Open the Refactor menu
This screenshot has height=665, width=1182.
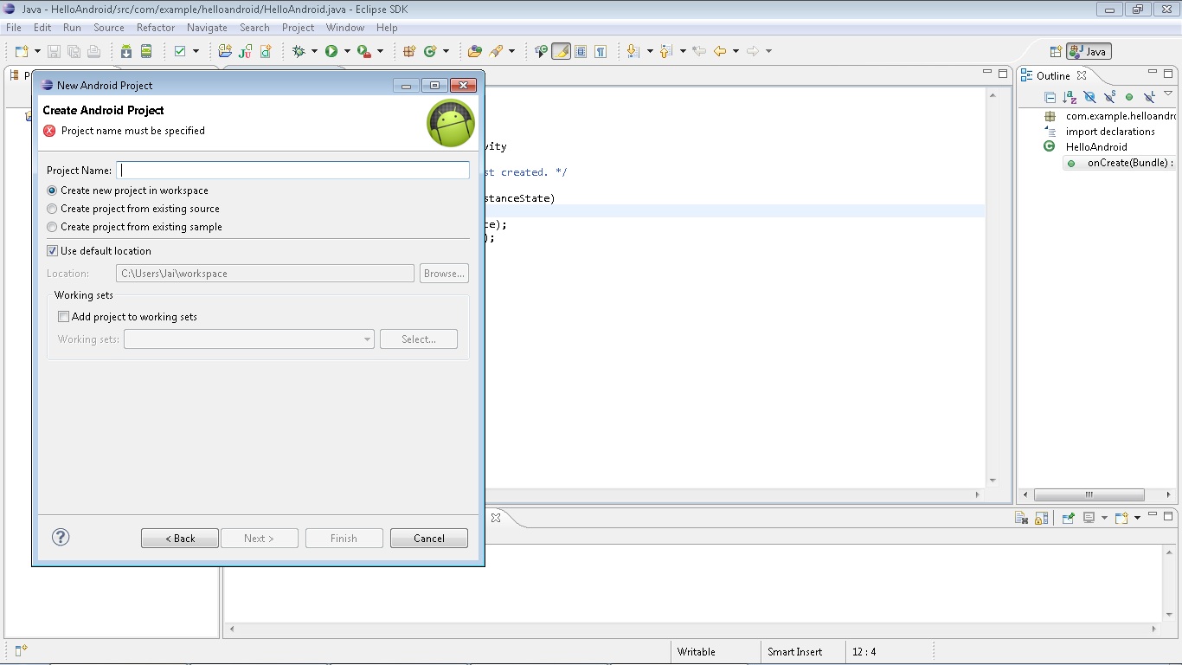(x=156, y=28)
